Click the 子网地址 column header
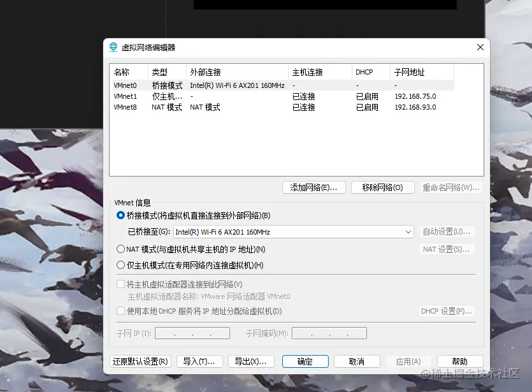The image size is (532, 392). pyautogui.click(x=422, y=72)
